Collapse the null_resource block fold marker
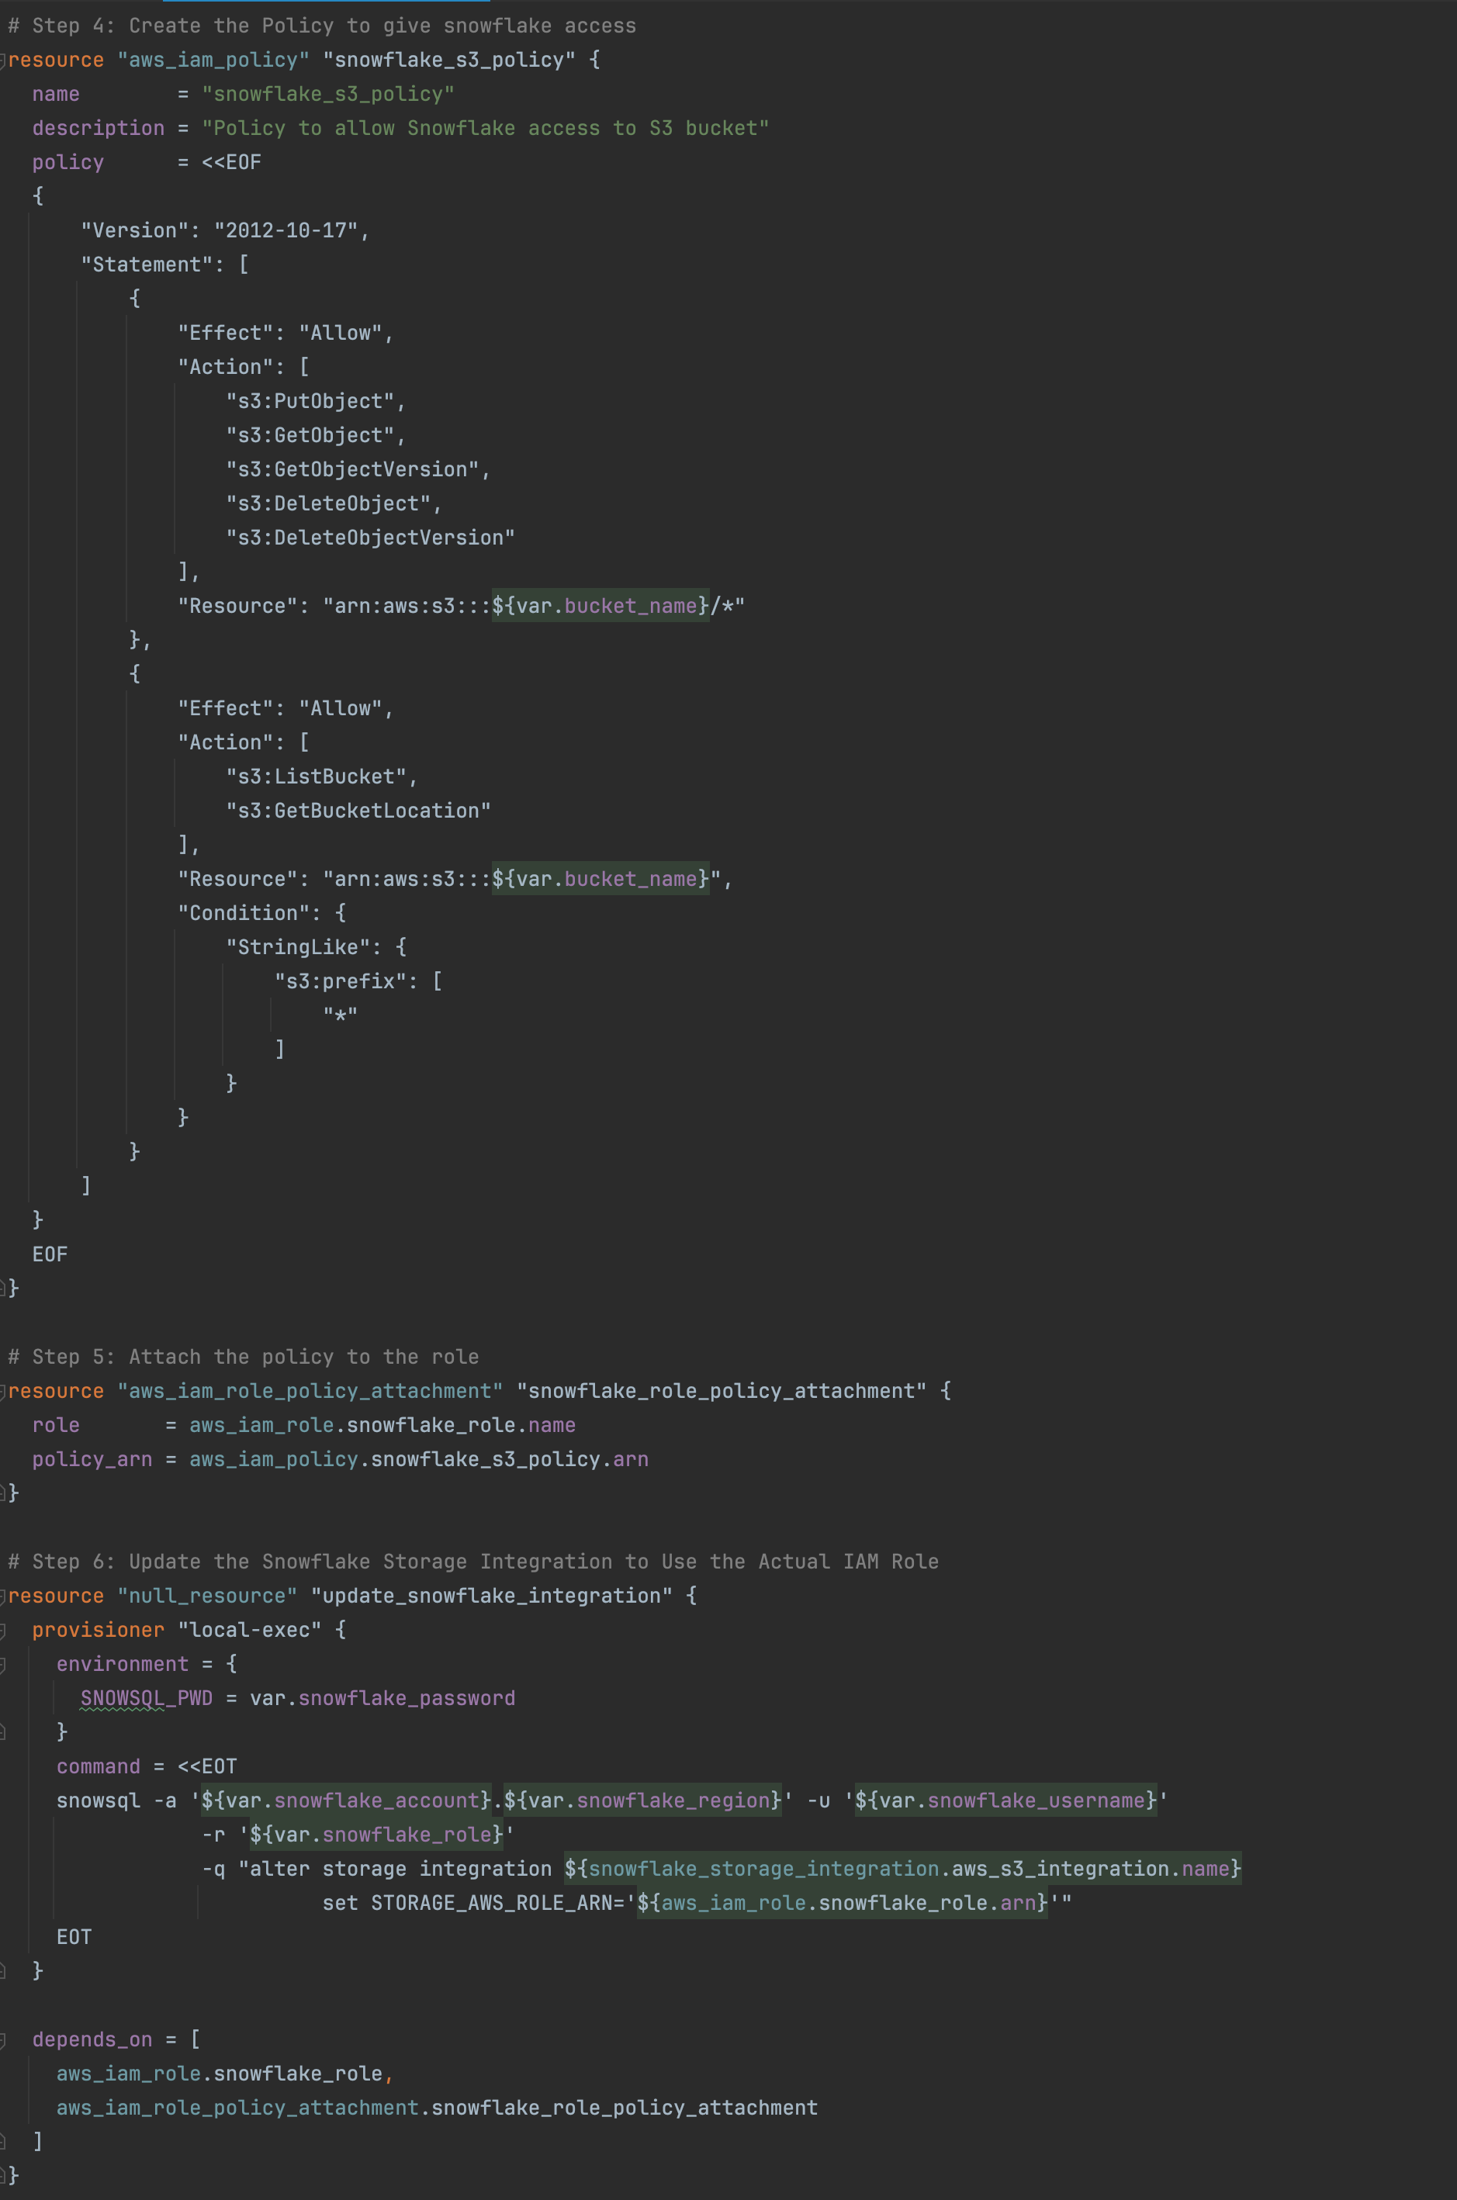Image resolution: width=1457 pixels, height=2200 pixels. (3, 1596)
